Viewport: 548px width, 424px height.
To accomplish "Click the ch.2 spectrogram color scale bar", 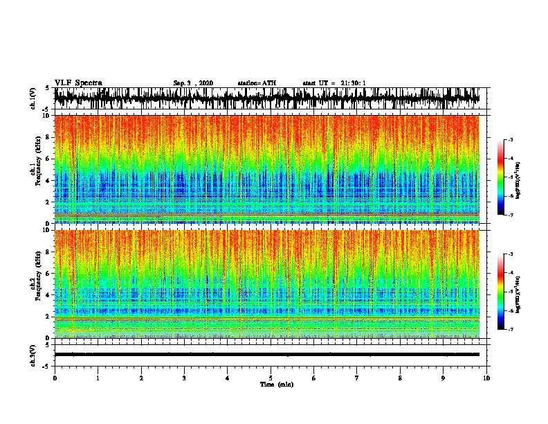I will [501, 292].
